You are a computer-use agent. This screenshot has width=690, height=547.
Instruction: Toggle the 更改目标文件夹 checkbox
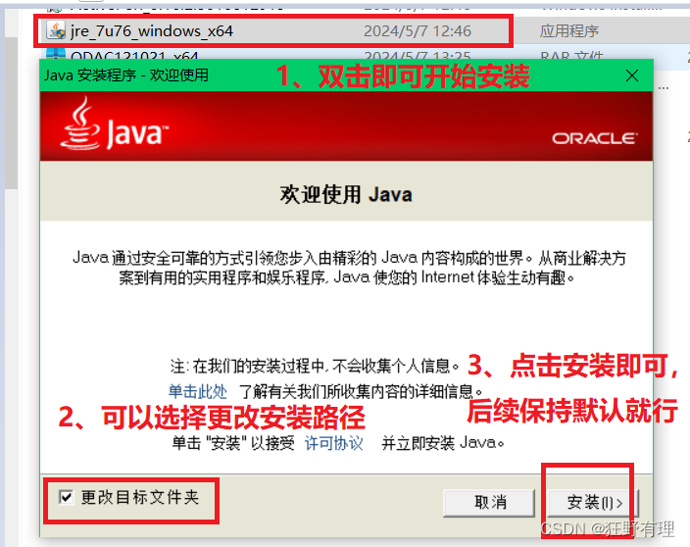pos(66,497)
